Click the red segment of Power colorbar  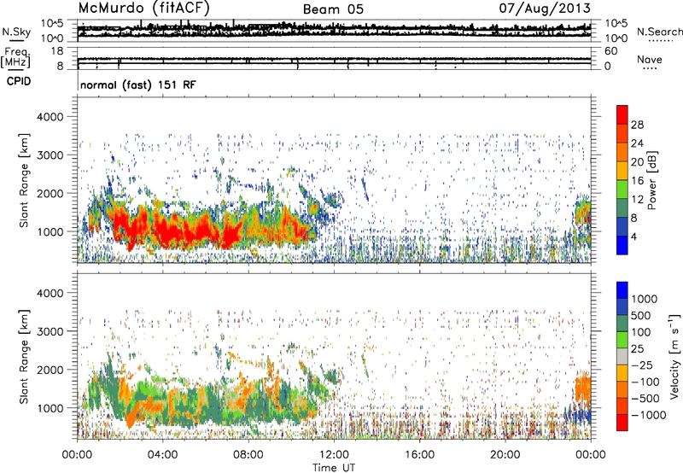(622, 114)
